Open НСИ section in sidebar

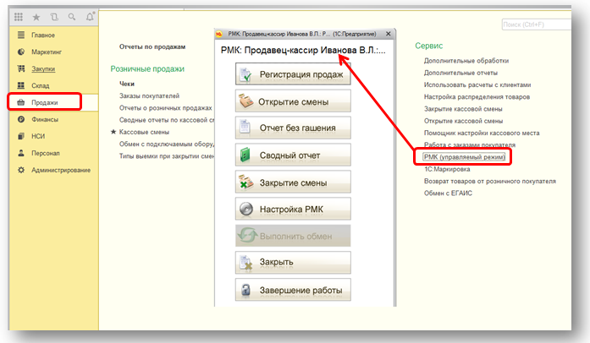click(38, 136)
